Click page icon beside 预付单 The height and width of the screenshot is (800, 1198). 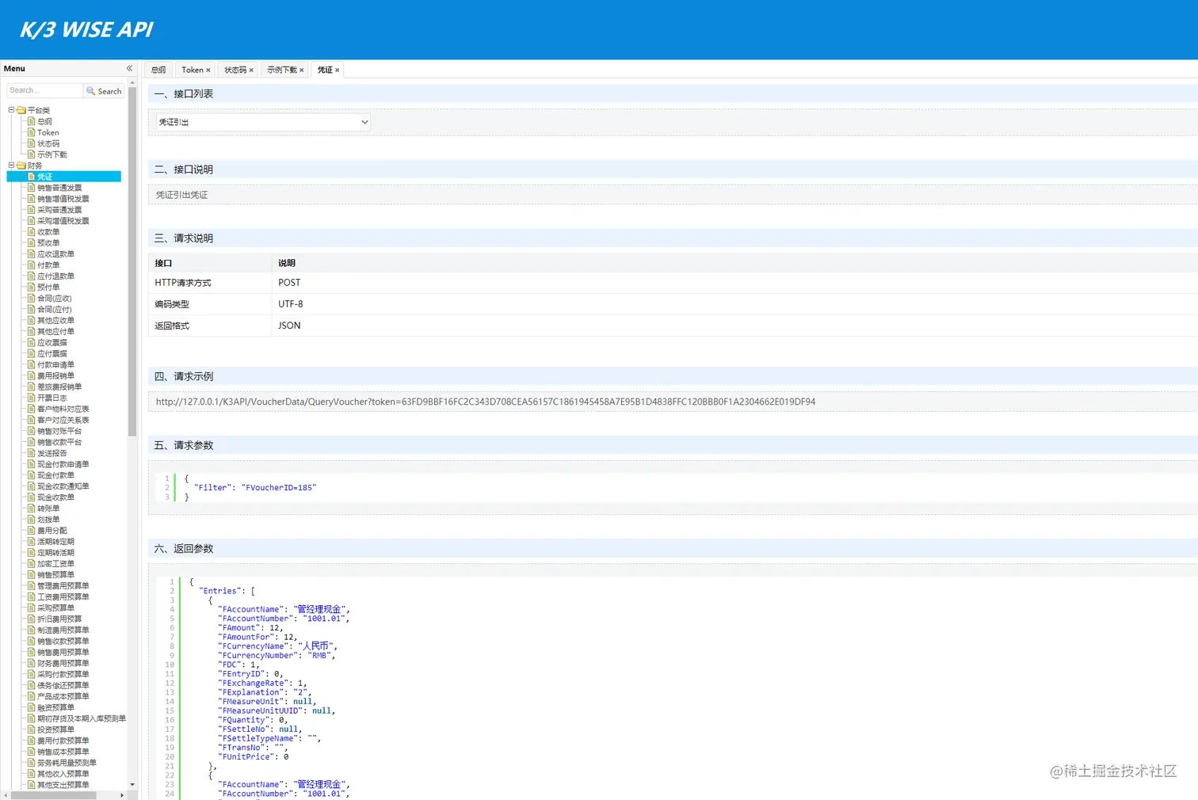point(32,288)
